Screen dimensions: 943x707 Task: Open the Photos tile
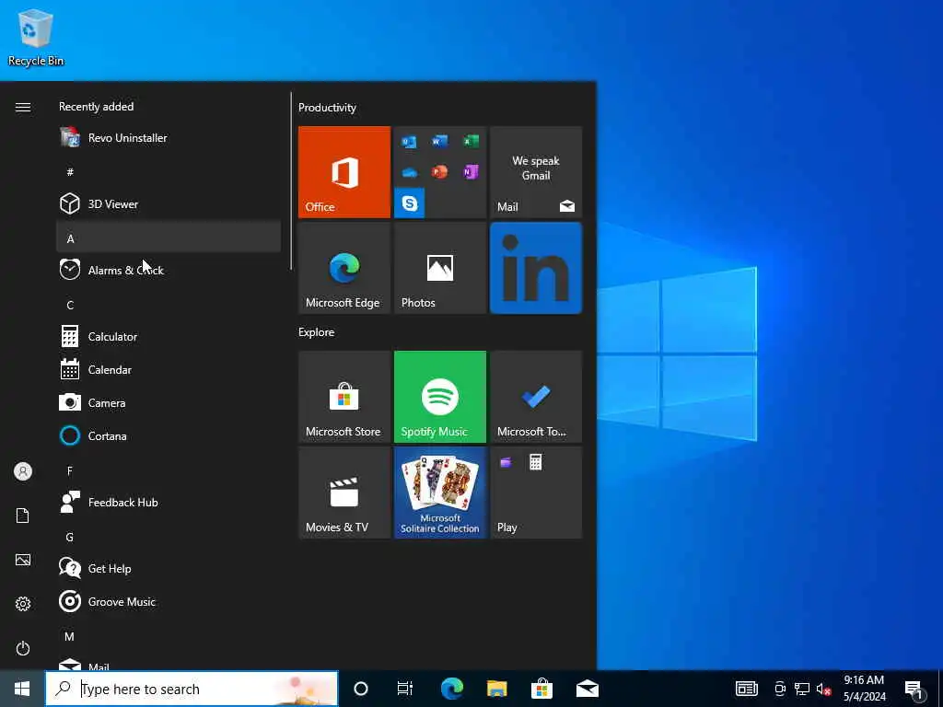(x=439, y=268)
